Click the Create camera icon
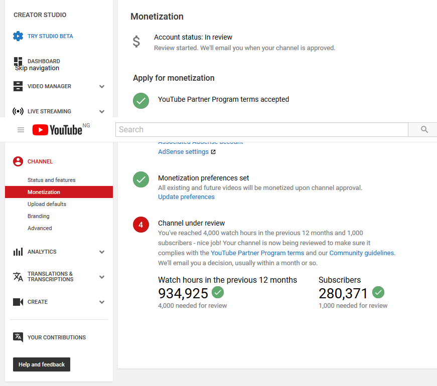Screen dimensions: 437x386 18,302
